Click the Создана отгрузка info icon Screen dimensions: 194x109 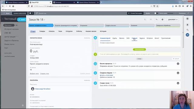pyautogui.click(x=95, y=73)
